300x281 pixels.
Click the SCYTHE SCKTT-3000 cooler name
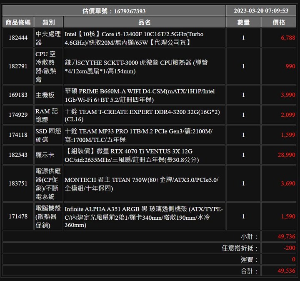pyautogui.click(x=136, y=67)
